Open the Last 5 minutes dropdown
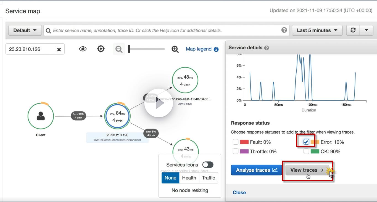This screenshot has width=377, height=202. click(x=317, y=30)
